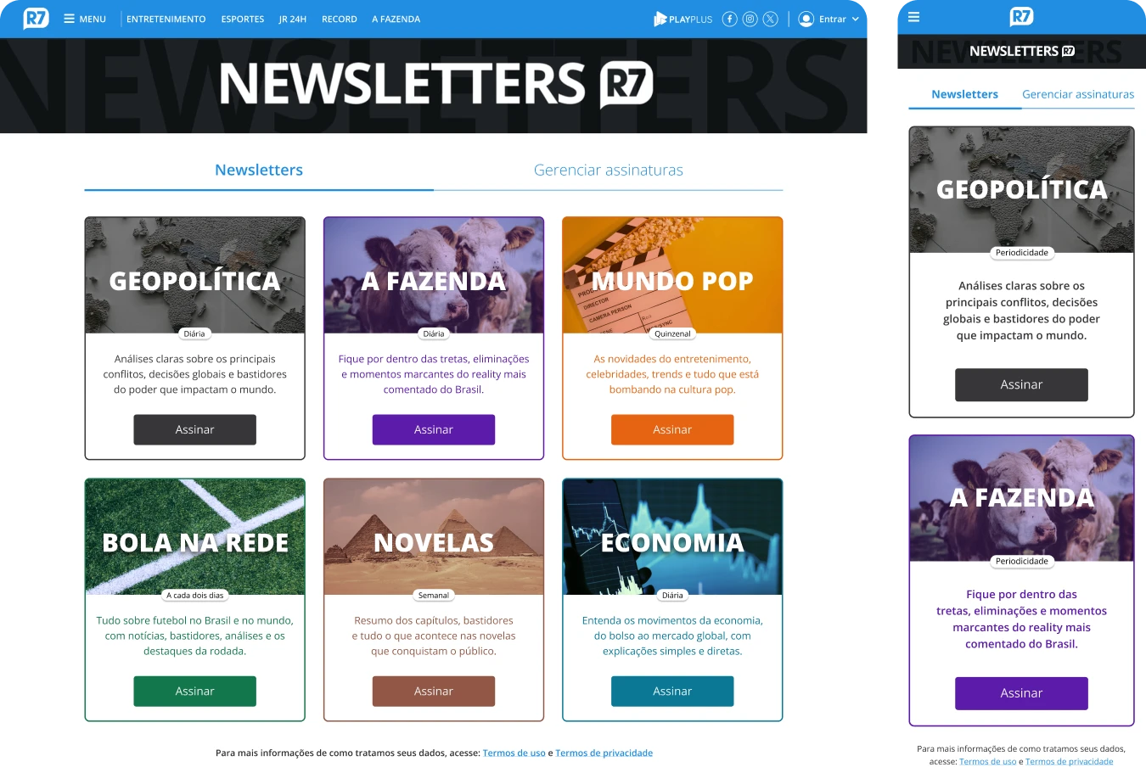Open the mobile A Fazenda card image
Screen dimensions: 1146x784
(1021, 498)
